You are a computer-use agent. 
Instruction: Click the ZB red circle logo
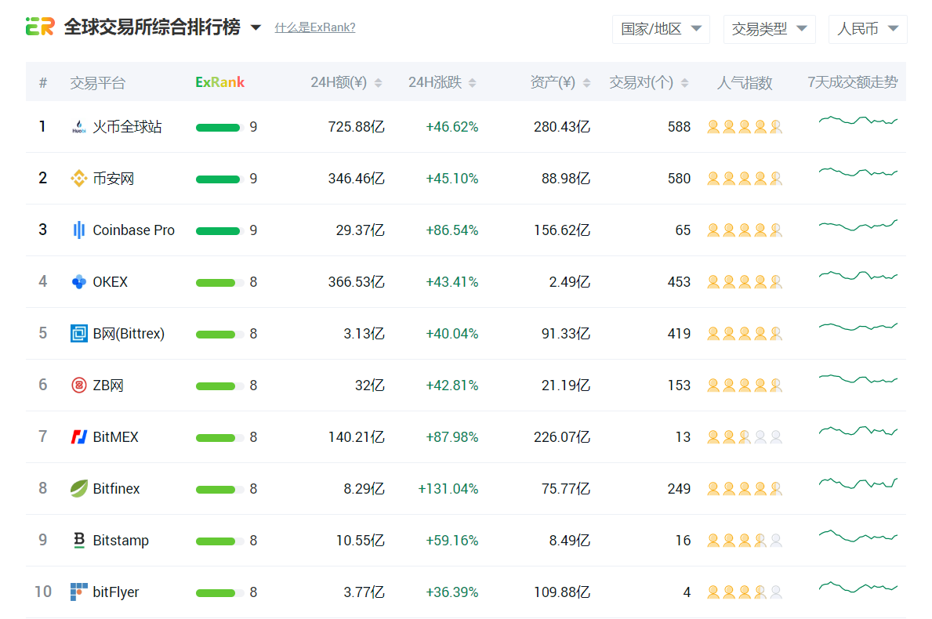[x=78, y=385]
